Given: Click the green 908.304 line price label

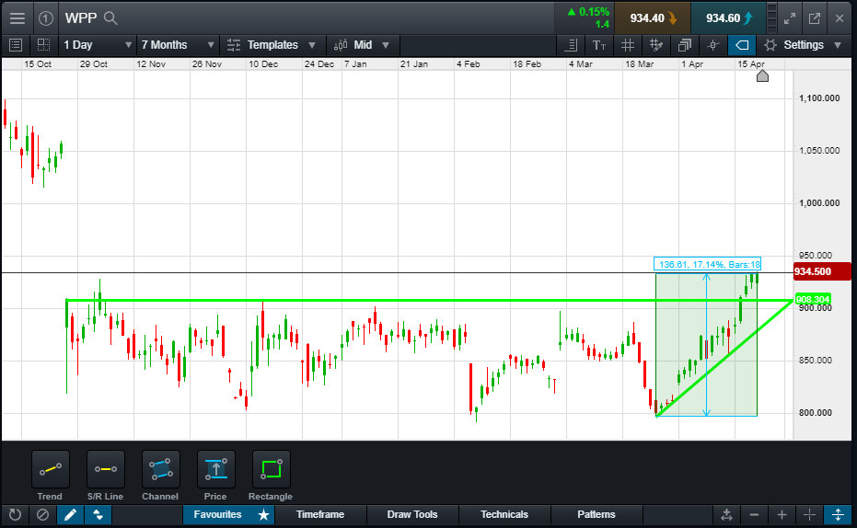Looking at the screenshot, I should 812,299.
